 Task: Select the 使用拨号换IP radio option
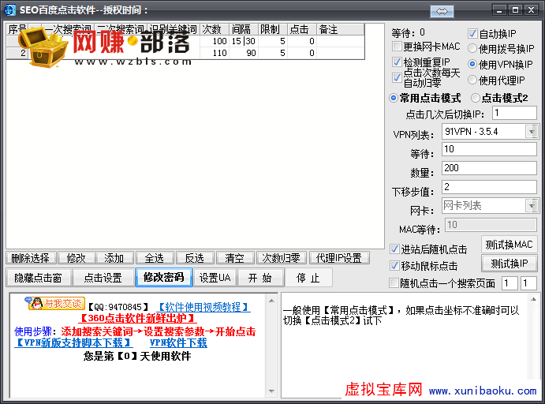pos(473,49)
